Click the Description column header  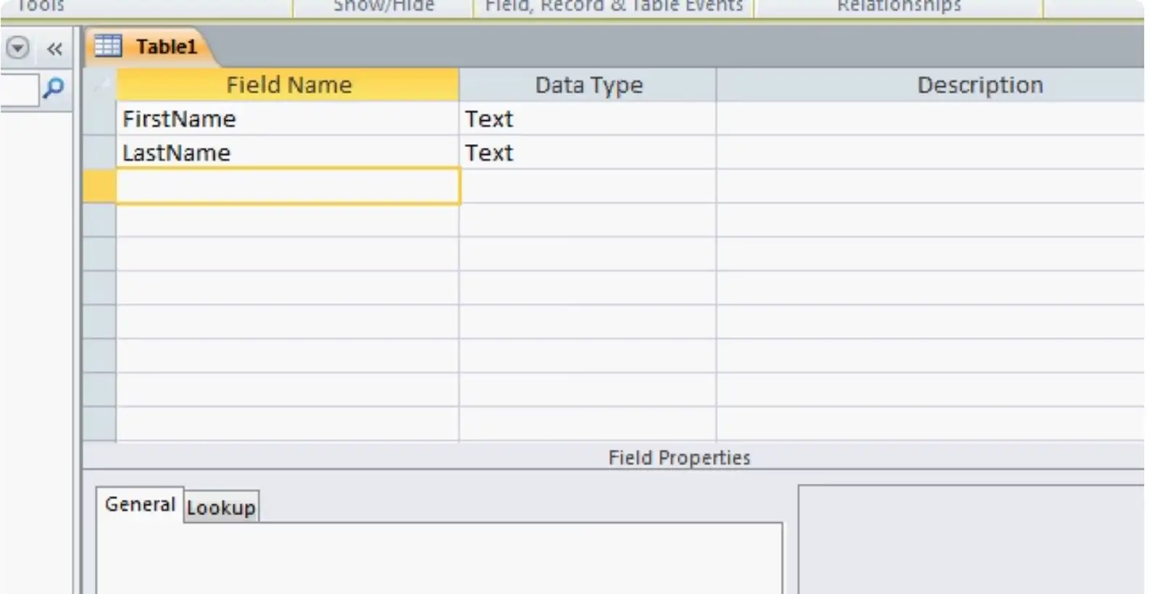[x=978, y=85]
